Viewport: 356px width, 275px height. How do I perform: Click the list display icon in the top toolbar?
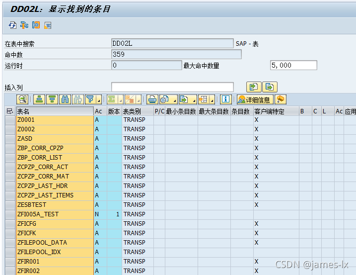click(48, 25)
